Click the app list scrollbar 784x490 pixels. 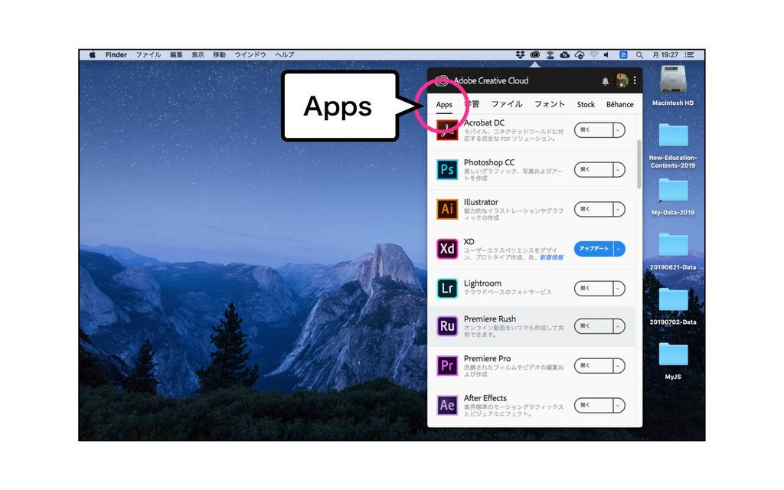tap(639, 165)
